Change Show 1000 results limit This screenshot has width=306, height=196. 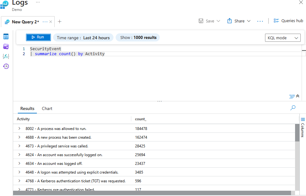138,38
